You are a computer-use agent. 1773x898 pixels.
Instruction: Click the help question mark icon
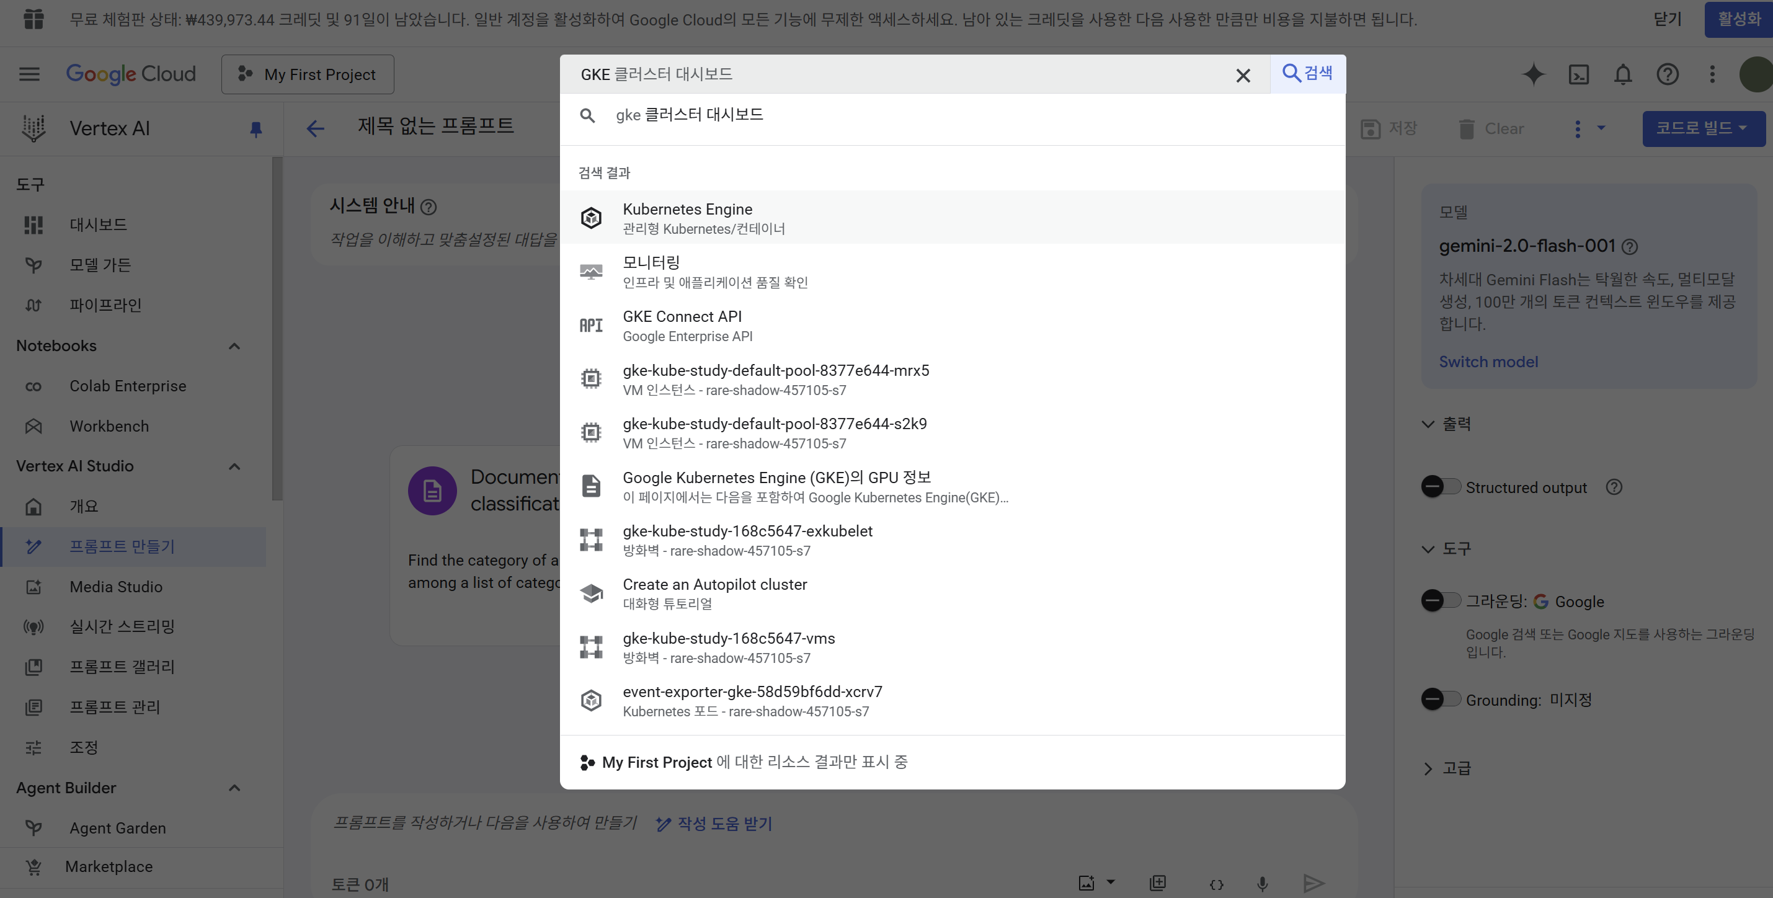[x=1667, y=74]
